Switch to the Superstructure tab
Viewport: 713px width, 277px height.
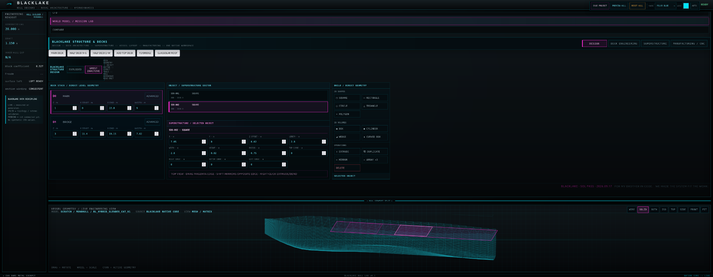tap(655, 43)
